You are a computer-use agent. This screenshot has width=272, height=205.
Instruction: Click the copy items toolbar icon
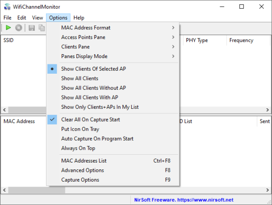(x=42, y=28)
